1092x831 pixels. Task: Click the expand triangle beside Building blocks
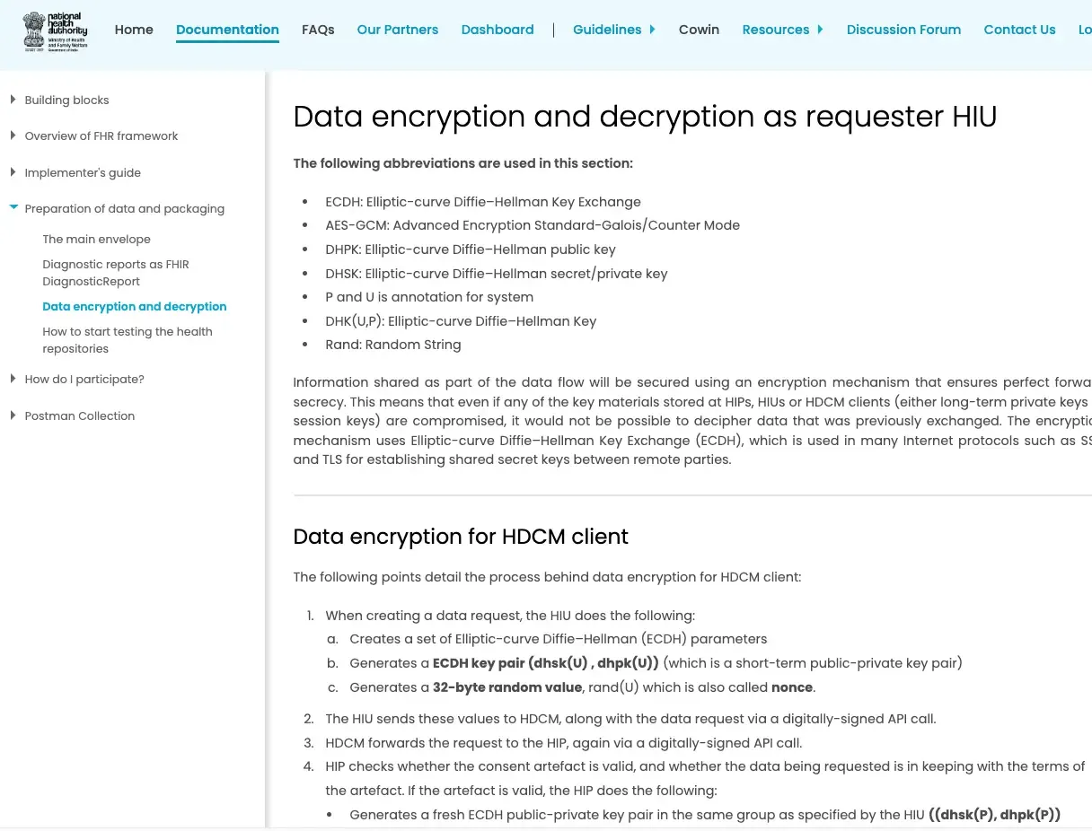coord(13,100)
